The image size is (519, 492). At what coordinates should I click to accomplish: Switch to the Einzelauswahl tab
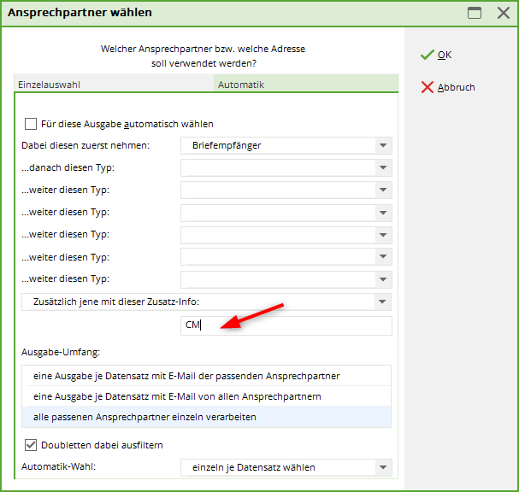(114, 85)
